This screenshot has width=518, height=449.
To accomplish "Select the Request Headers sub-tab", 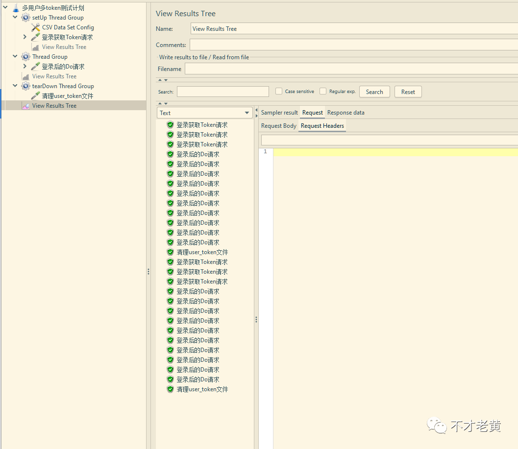I will click(x=322, y=126).
